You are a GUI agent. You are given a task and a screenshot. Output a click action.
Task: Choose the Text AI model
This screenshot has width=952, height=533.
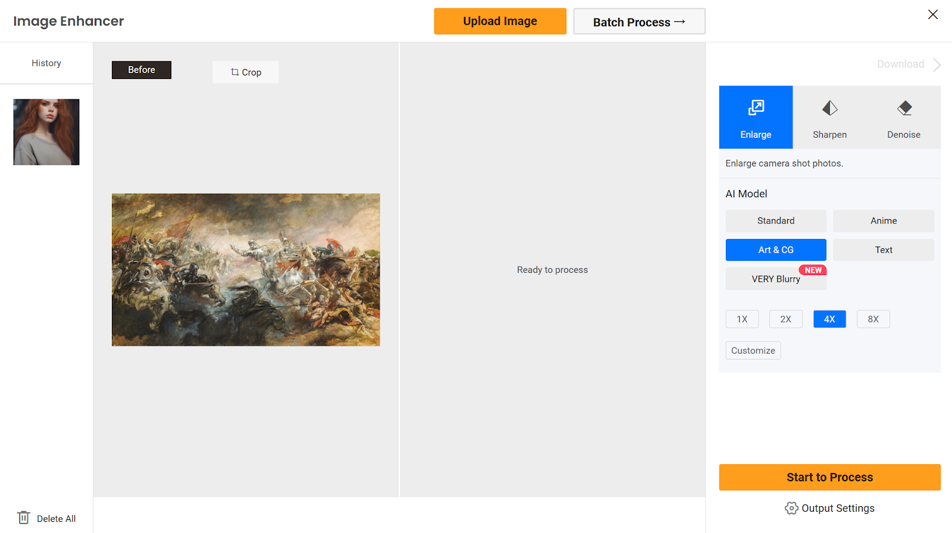(884, 250)
